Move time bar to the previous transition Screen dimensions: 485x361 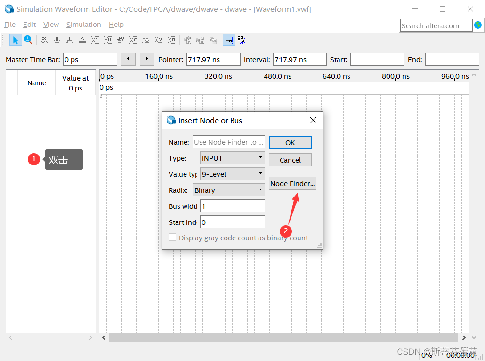point(128,59)
